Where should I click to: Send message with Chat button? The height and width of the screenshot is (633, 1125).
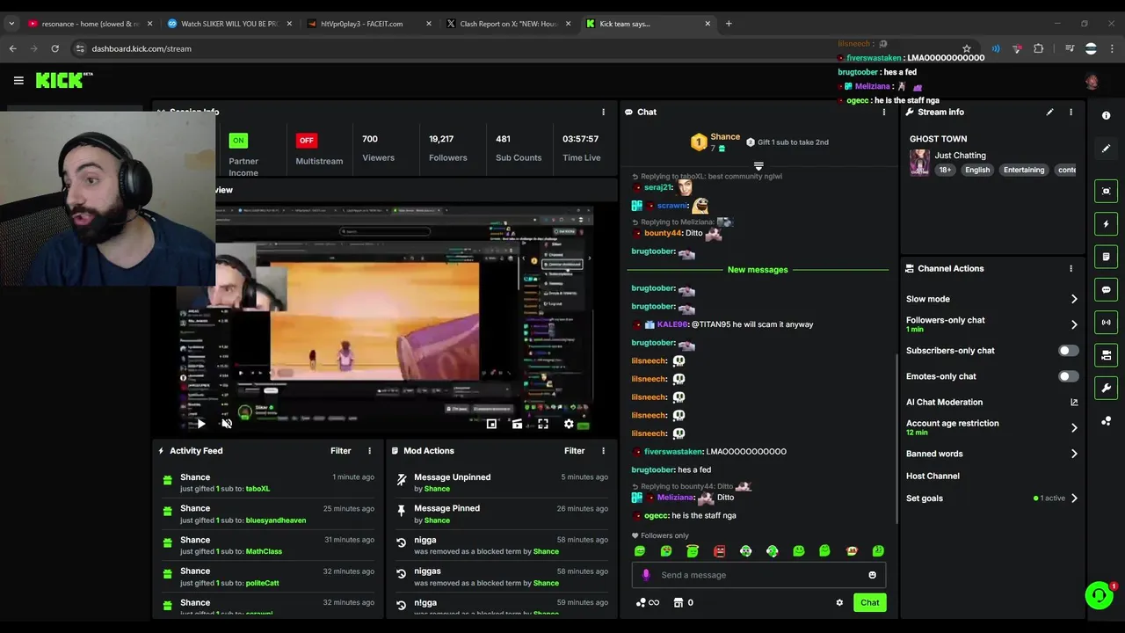tap(869, 602)
